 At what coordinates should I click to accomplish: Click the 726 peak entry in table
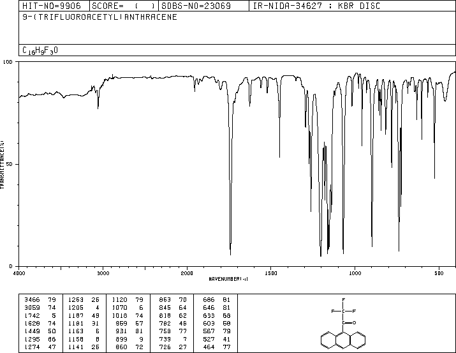click(x=173, y=347)
